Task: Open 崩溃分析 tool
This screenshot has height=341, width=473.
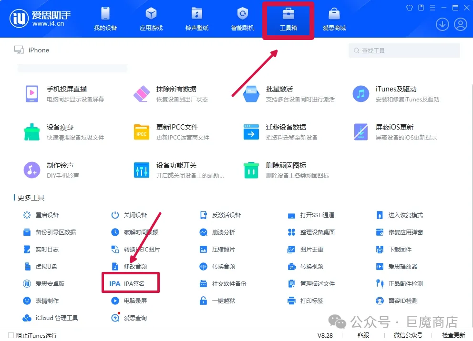Action: [x=217, y=232]
